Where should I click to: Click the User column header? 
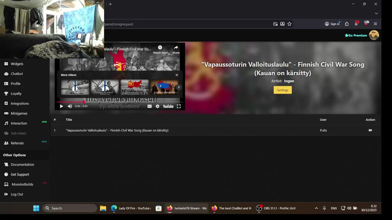[323, 120]
